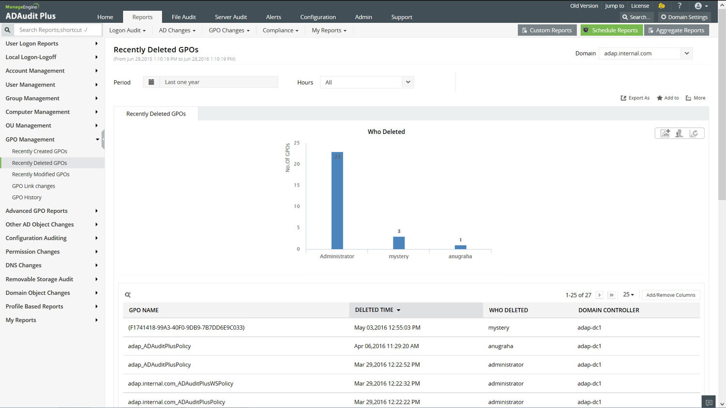Click the add chart icon above the graph
Image resolution: width=726 pixels, height=408 pixels.
pyautogui.click(x=665, y=133)
